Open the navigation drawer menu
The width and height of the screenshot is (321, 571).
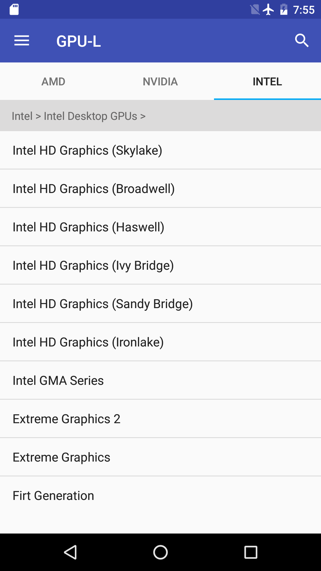pos(21,40)
